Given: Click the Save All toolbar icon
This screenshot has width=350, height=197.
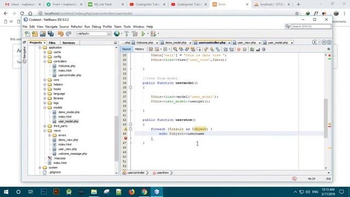Looking at the screenshot, I should coord(51,34).
